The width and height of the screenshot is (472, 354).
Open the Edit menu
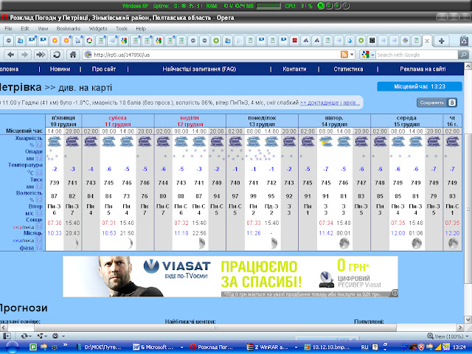tap(24, 29)
